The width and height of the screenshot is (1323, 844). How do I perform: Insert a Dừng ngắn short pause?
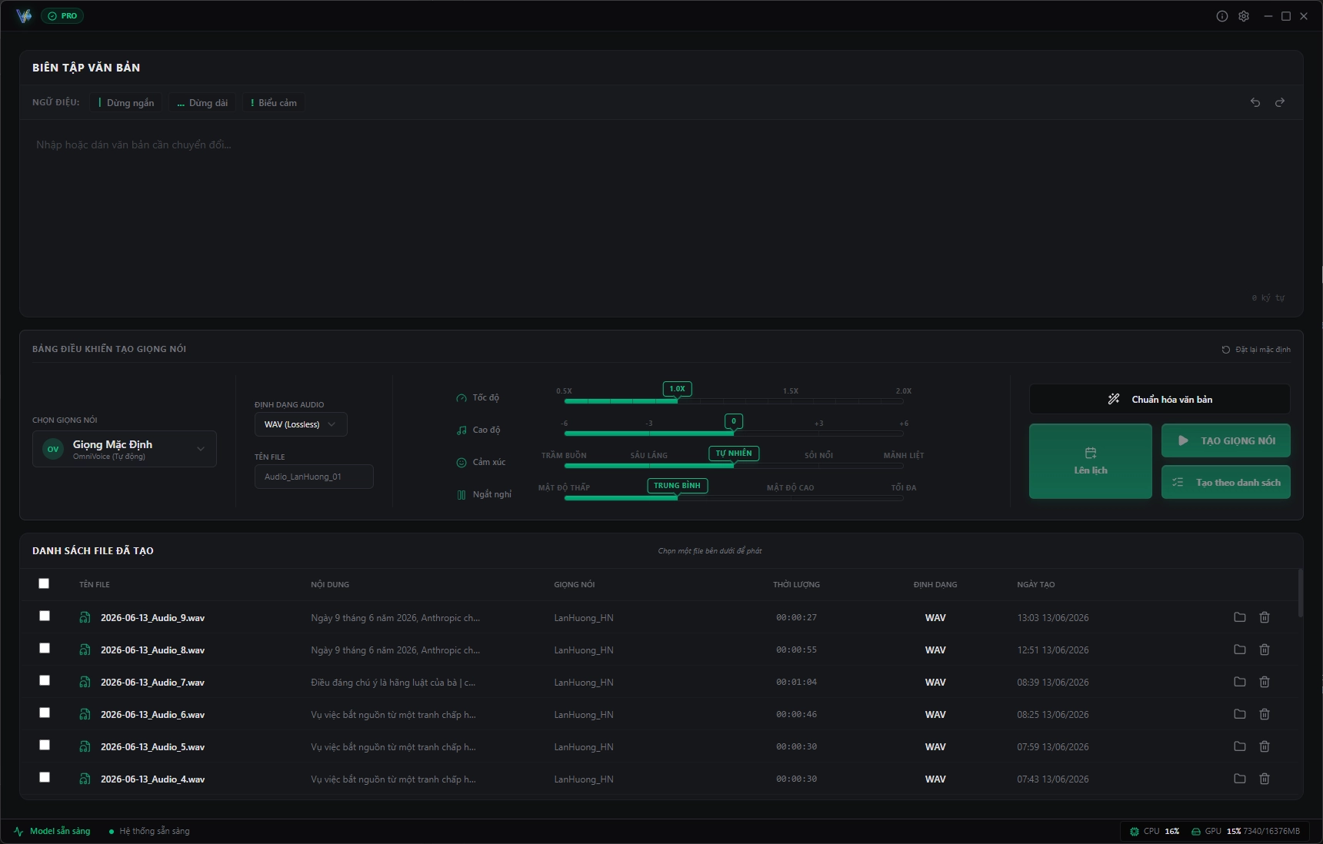(x=126, y=103)
